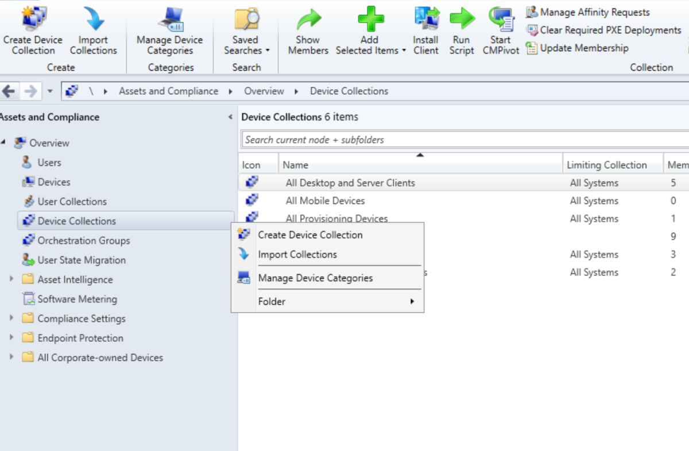Select All Desktop and Server Clients row
Image resolution: width=689 pixels, height=451 pixels.
(x=464, y=183)
